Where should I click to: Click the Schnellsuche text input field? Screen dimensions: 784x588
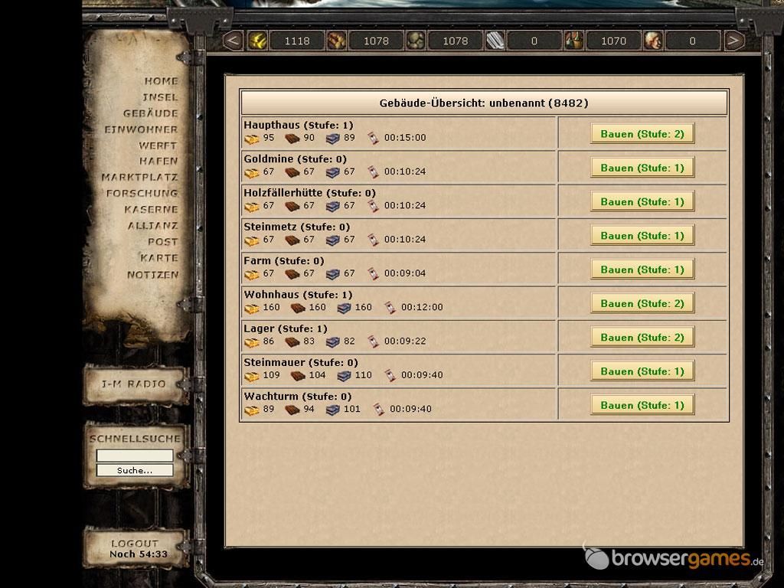tap(135, 455)
